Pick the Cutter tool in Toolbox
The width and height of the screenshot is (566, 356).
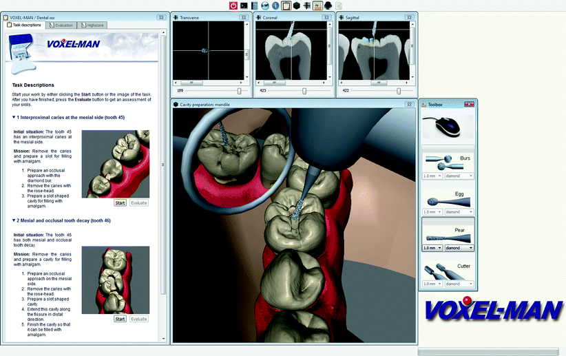pyautogui.click(x=441, y=270)
